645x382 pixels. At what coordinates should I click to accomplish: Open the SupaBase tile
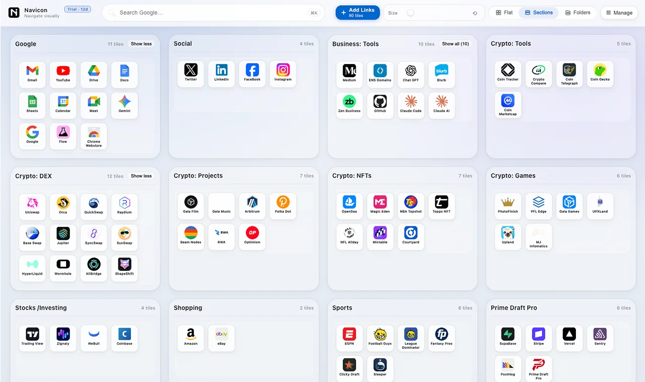point(508,338)
